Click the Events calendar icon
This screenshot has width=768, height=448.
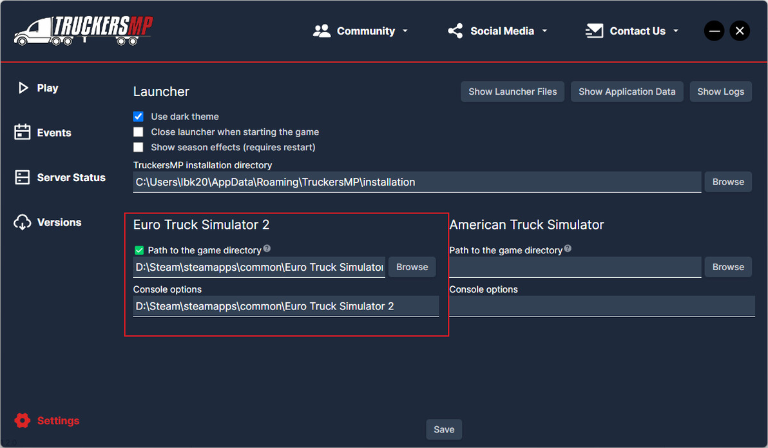[x=22, y=132]
